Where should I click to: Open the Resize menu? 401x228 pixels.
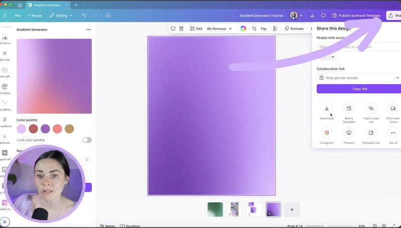[x=35, y=16]
